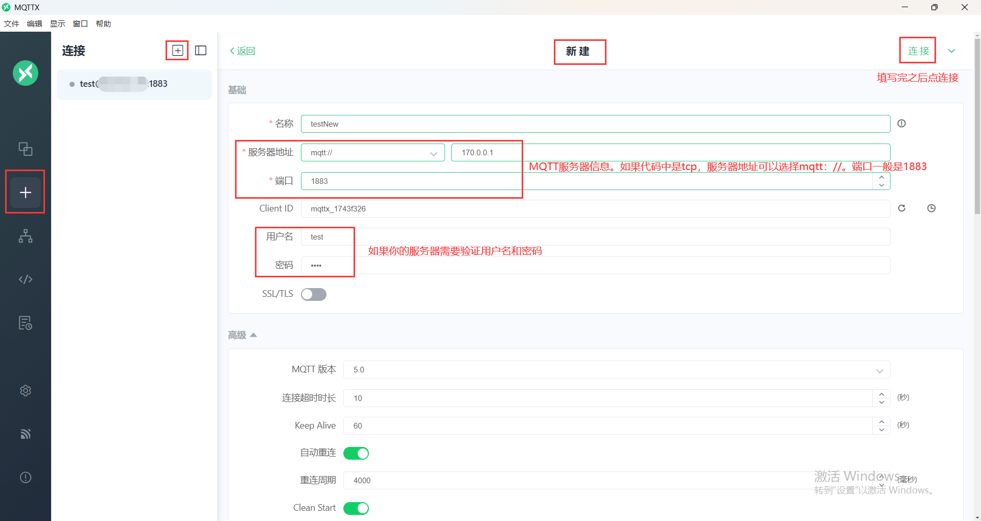Turn off the Clean Start toggle

356,508
